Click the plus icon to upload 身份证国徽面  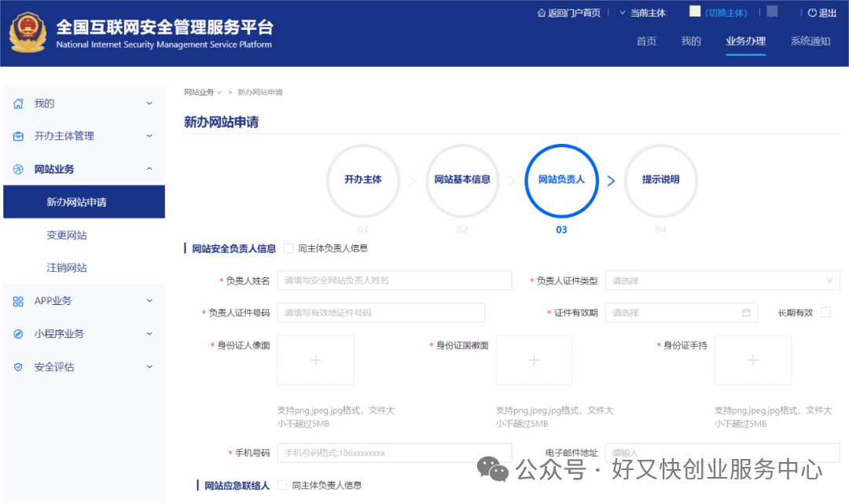[x=535, y=360]
